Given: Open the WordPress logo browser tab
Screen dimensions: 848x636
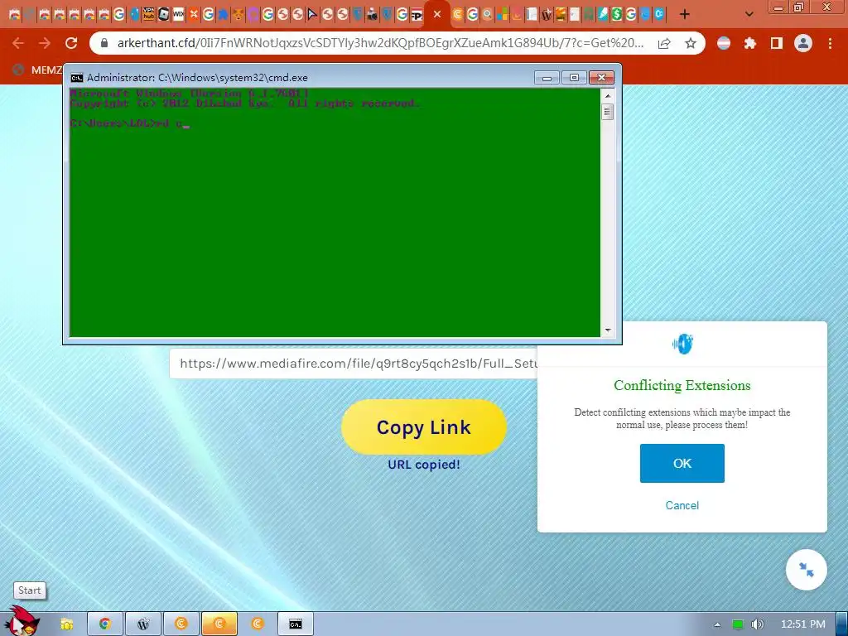Looking at the screenshot, I should tap(547, 14).
